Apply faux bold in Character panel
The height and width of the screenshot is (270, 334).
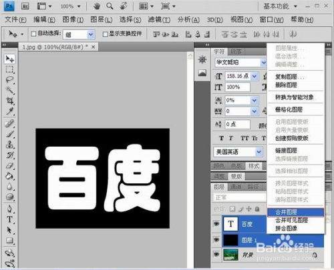point(221,138)
